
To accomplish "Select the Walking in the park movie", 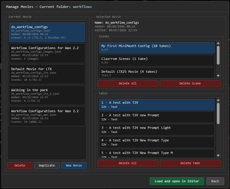I will [47, 95].
